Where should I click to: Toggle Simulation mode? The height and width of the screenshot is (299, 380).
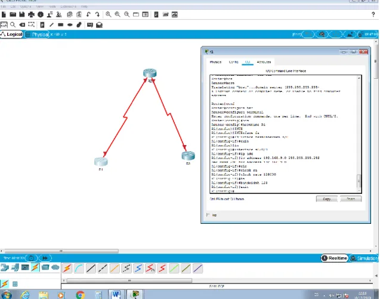tap(364, 258)
